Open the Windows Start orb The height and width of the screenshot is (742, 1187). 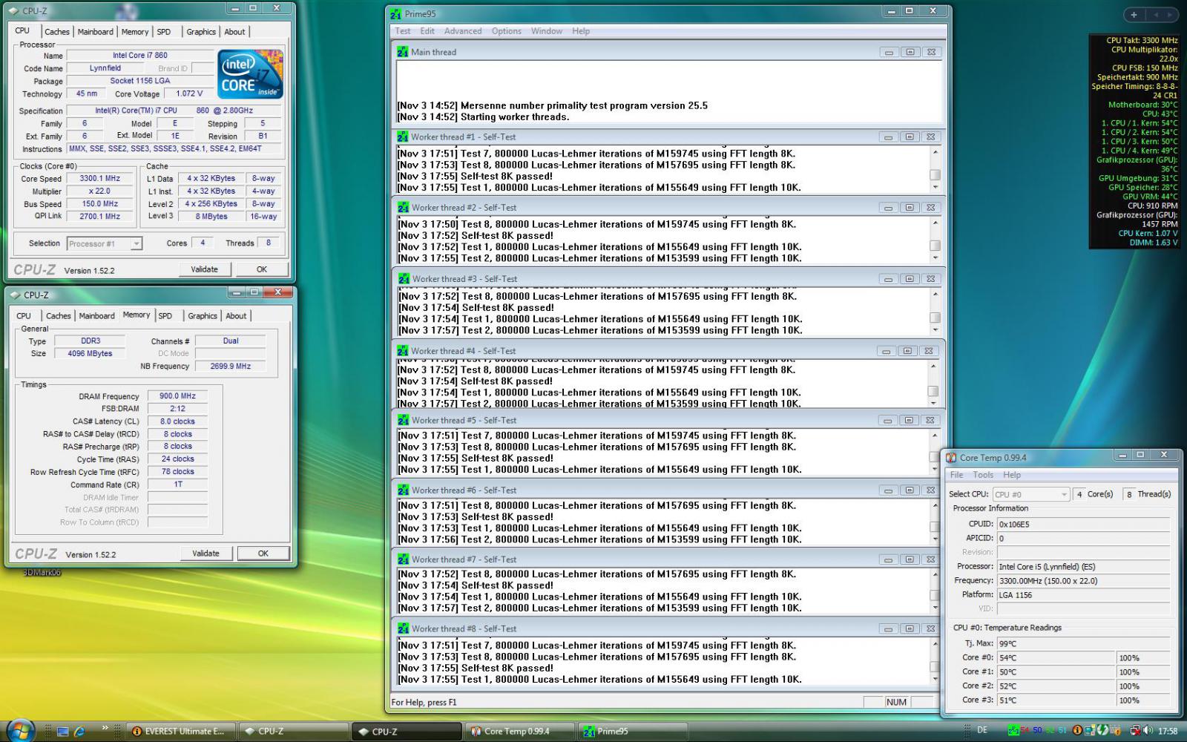tap(20, 730)
